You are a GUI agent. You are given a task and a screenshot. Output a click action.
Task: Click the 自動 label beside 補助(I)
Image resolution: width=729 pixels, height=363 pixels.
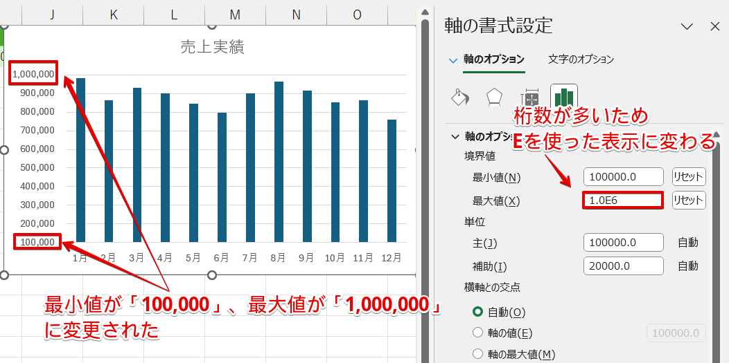tap(688, 266)
